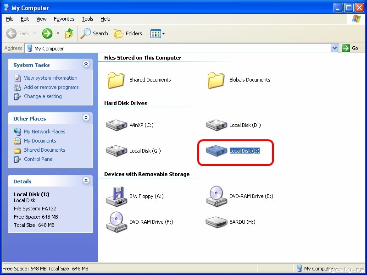The width and height of the screenshot is (367, 275).
Task: Click View system information icon
Action: point(17,78)
